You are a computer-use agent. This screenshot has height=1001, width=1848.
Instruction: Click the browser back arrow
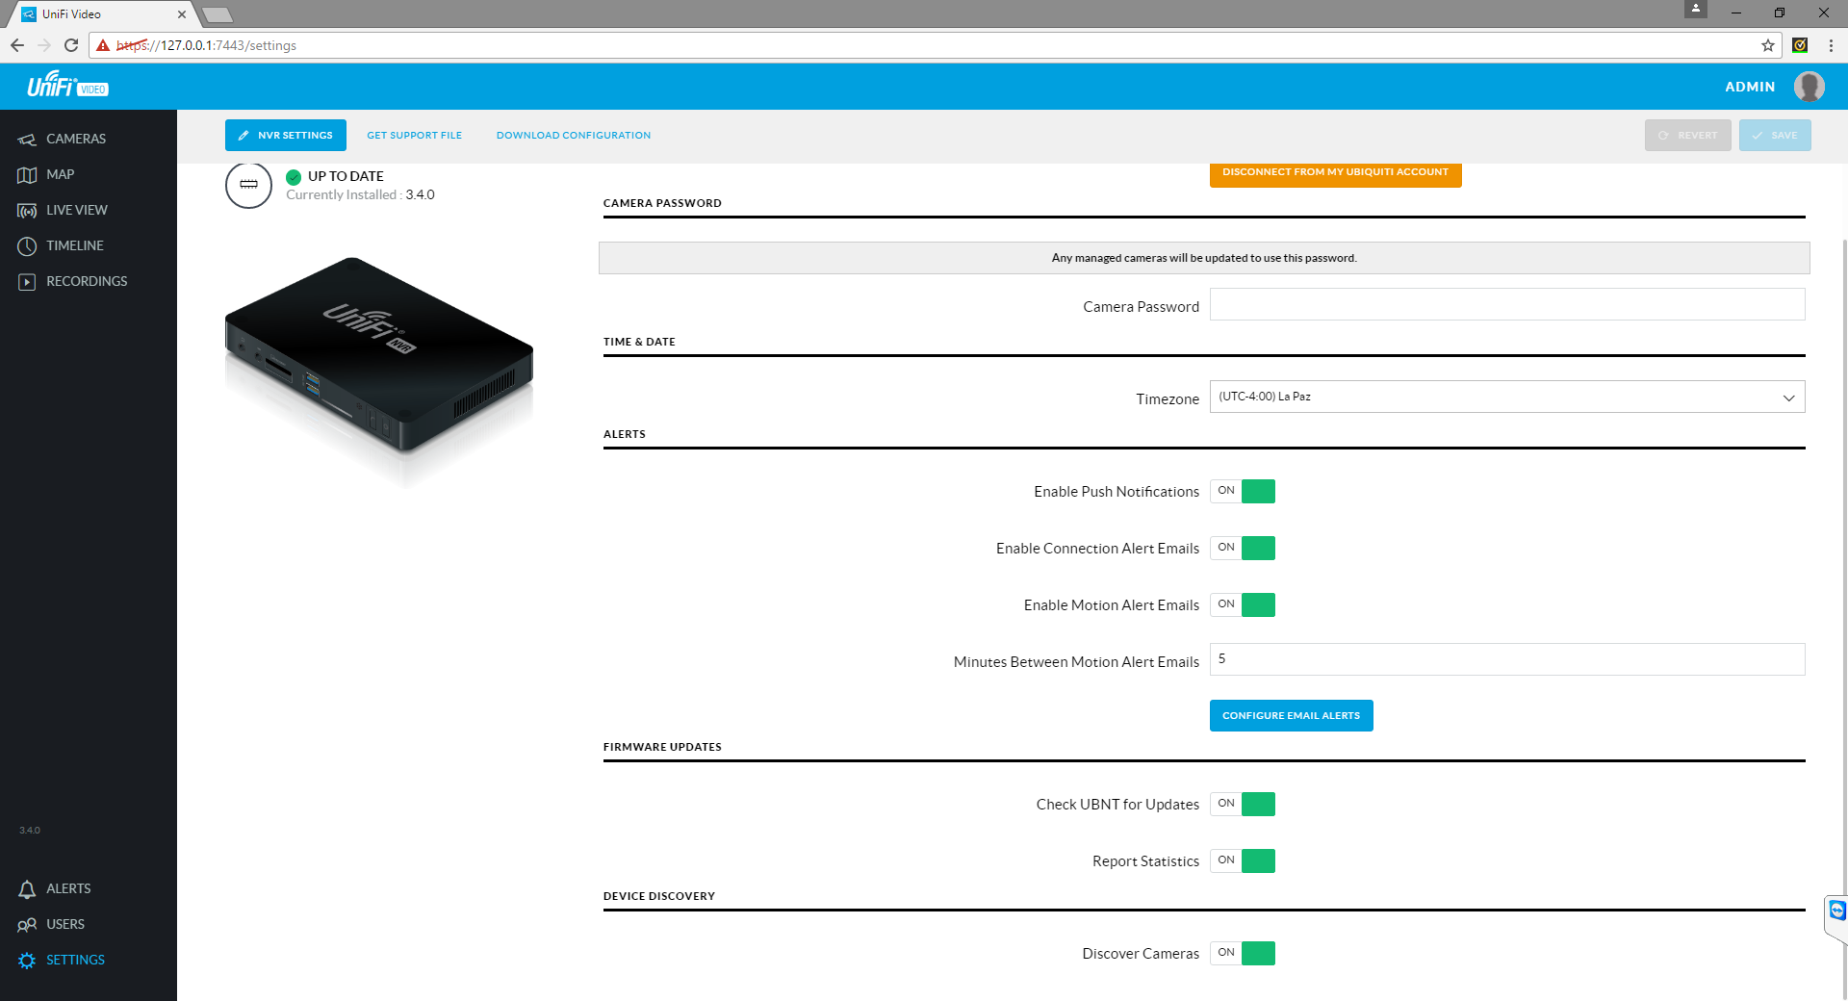point(17,45)
